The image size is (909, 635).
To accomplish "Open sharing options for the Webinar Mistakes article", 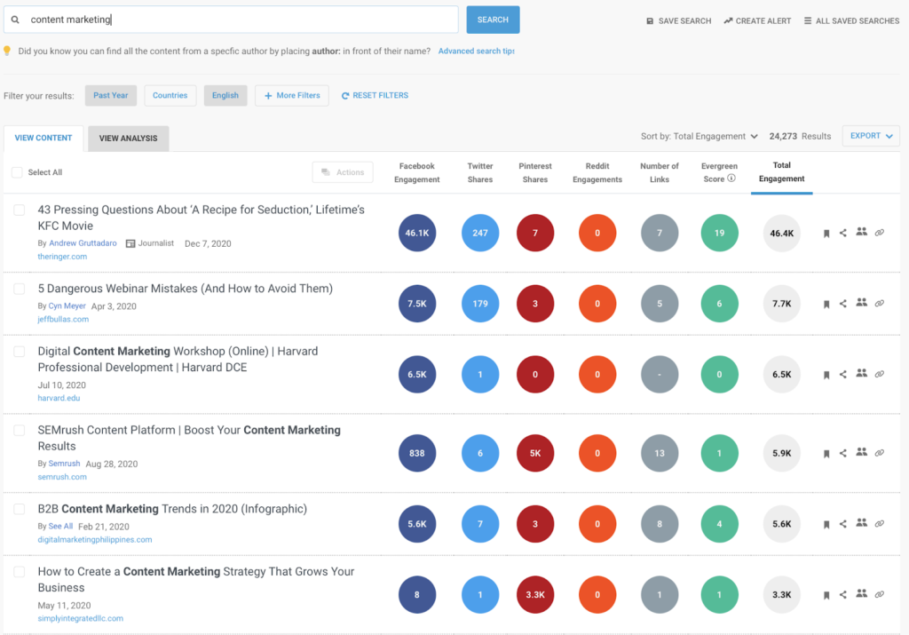I will 844,303.
